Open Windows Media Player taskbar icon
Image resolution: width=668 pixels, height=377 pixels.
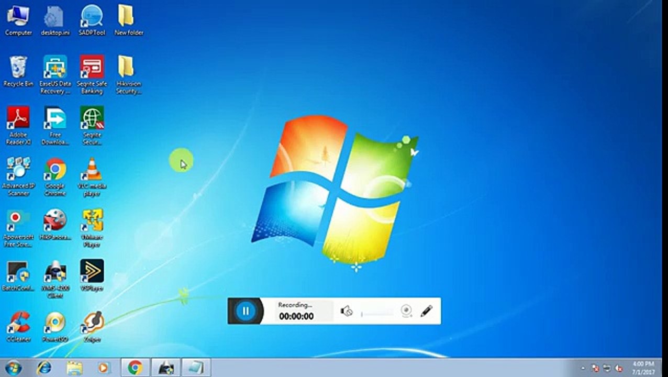(x=104, y=368)
